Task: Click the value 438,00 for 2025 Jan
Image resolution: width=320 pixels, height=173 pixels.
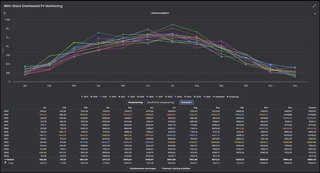Action: tap(43, 153)
